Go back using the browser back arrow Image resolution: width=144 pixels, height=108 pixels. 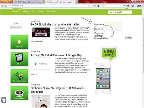[x=2, y=6]
